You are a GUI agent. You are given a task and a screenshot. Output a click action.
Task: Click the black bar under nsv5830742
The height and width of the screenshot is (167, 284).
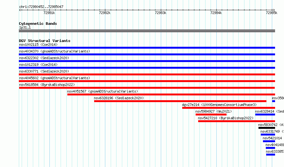point(267,128)
